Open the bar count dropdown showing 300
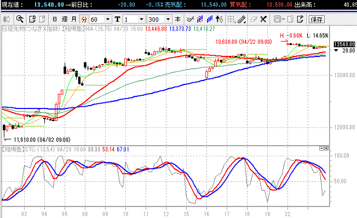This screenshot has width=357, height=218. coord(168,19)
